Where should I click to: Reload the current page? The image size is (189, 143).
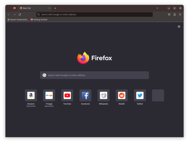(20, 15)
